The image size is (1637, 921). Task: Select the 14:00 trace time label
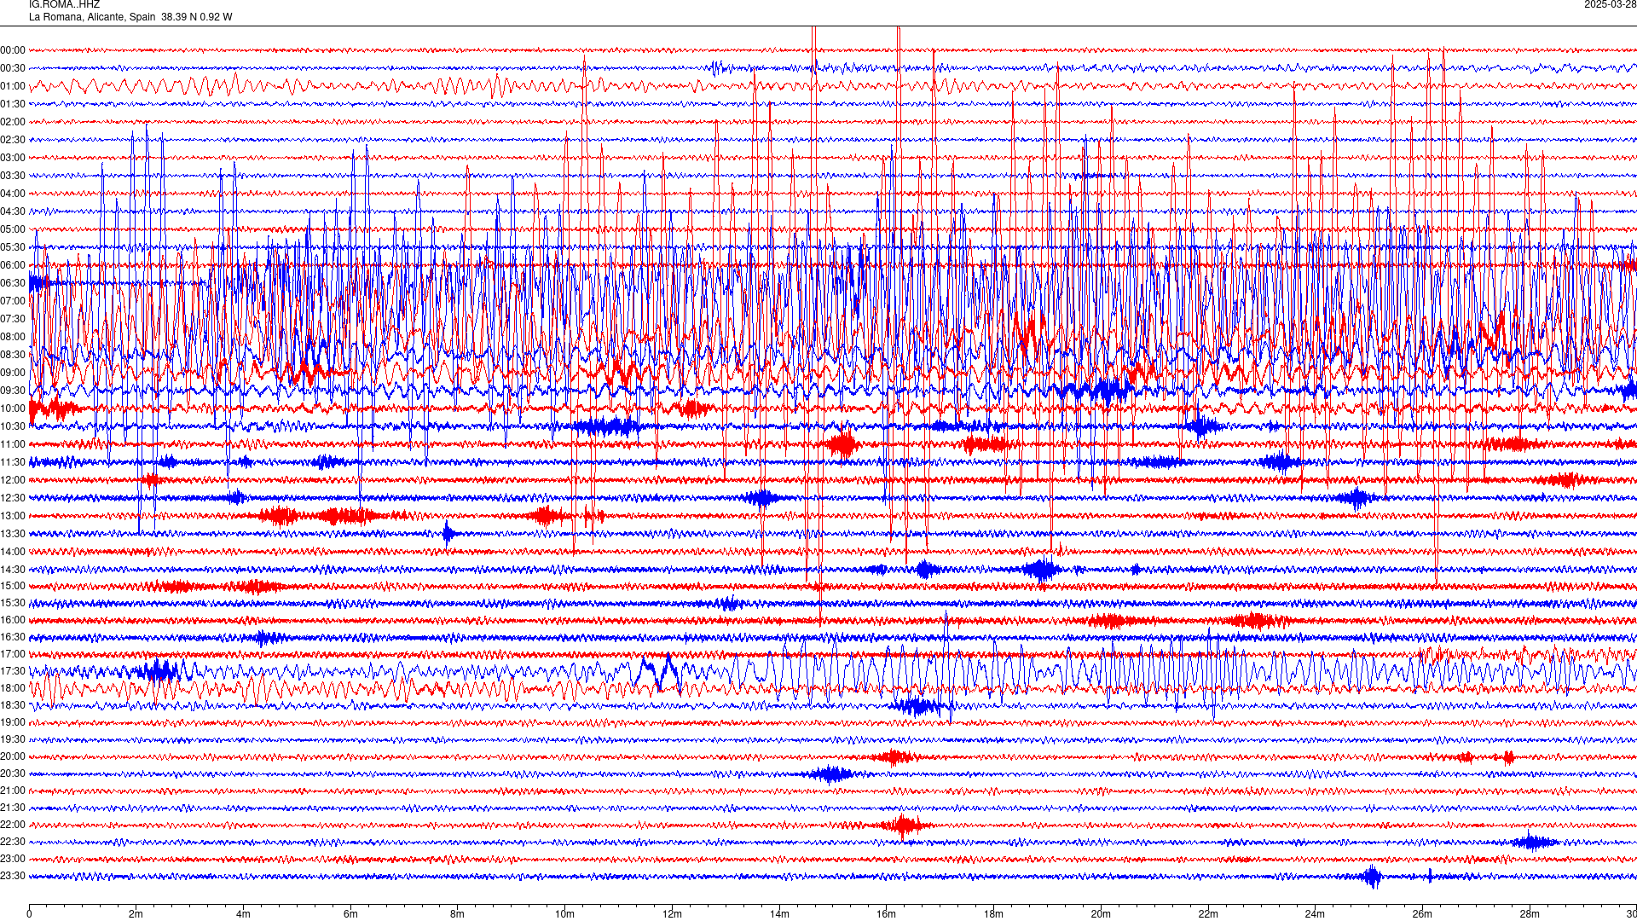pos(13,552)
